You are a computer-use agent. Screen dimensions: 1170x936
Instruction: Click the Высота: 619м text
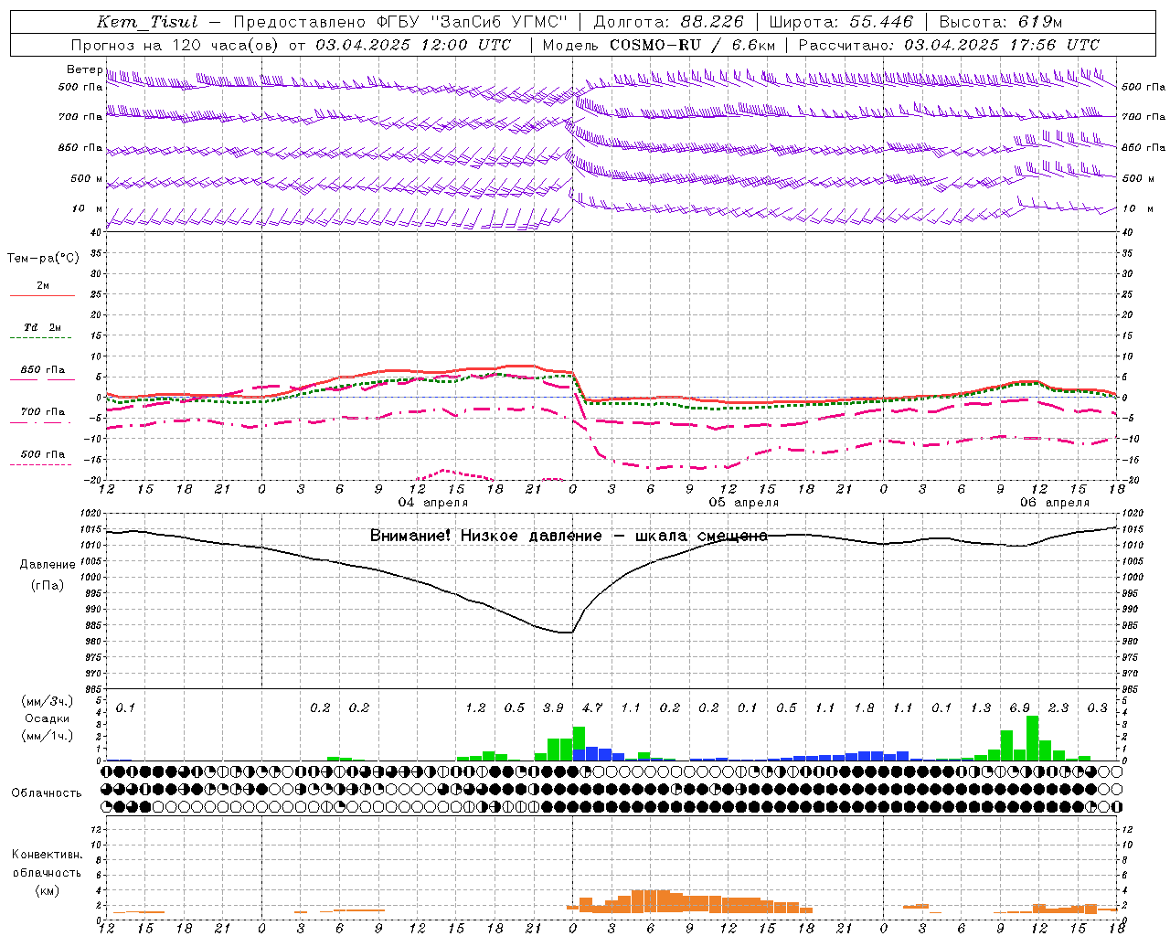(1001, 22)
